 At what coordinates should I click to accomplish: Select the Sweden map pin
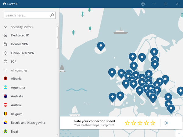(142, 58)
